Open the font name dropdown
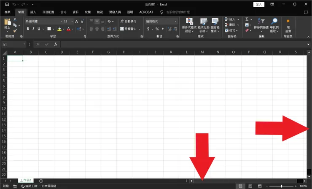The height and width of the screenshot is (189, 312). point(61,22)
